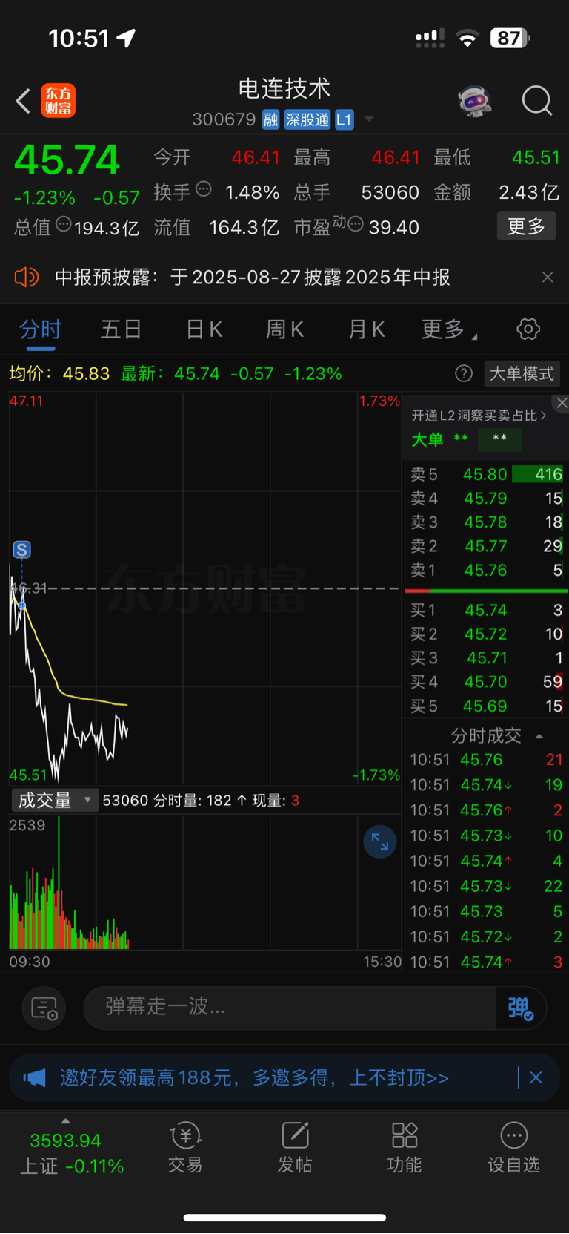The width and height of the screenshot is (569, 1234).
Task: Expand stock title dropdown arrow
Action: [369, 119]
